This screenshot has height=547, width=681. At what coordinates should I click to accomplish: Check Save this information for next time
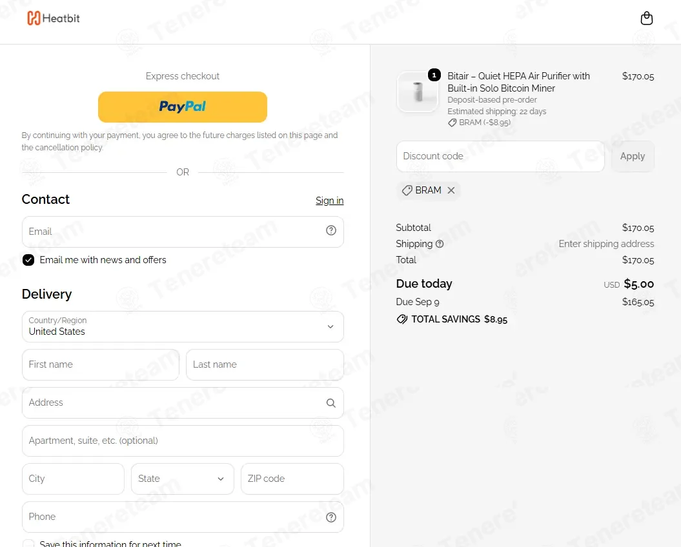point(28,544)
